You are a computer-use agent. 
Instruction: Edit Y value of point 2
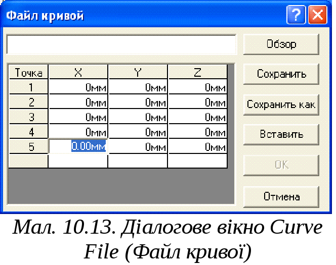[138, 102]
